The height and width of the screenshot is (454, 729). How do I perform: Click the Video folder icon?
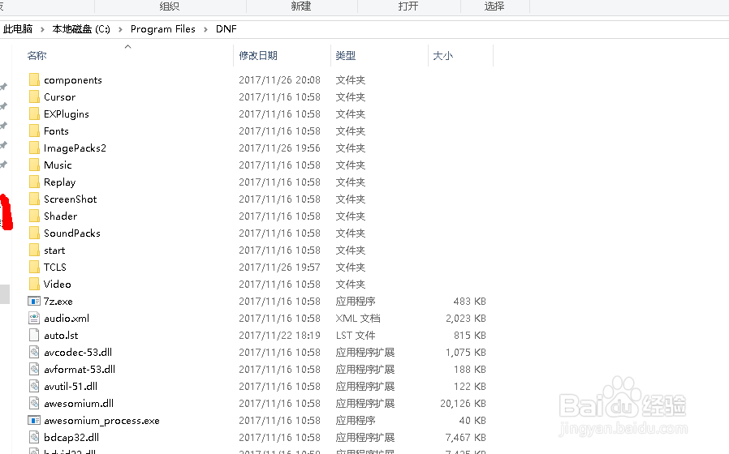pyautogui.click(x=34, y=284)
